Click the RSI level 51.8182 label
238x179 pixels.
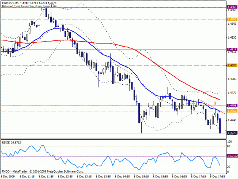click(232, 156)
